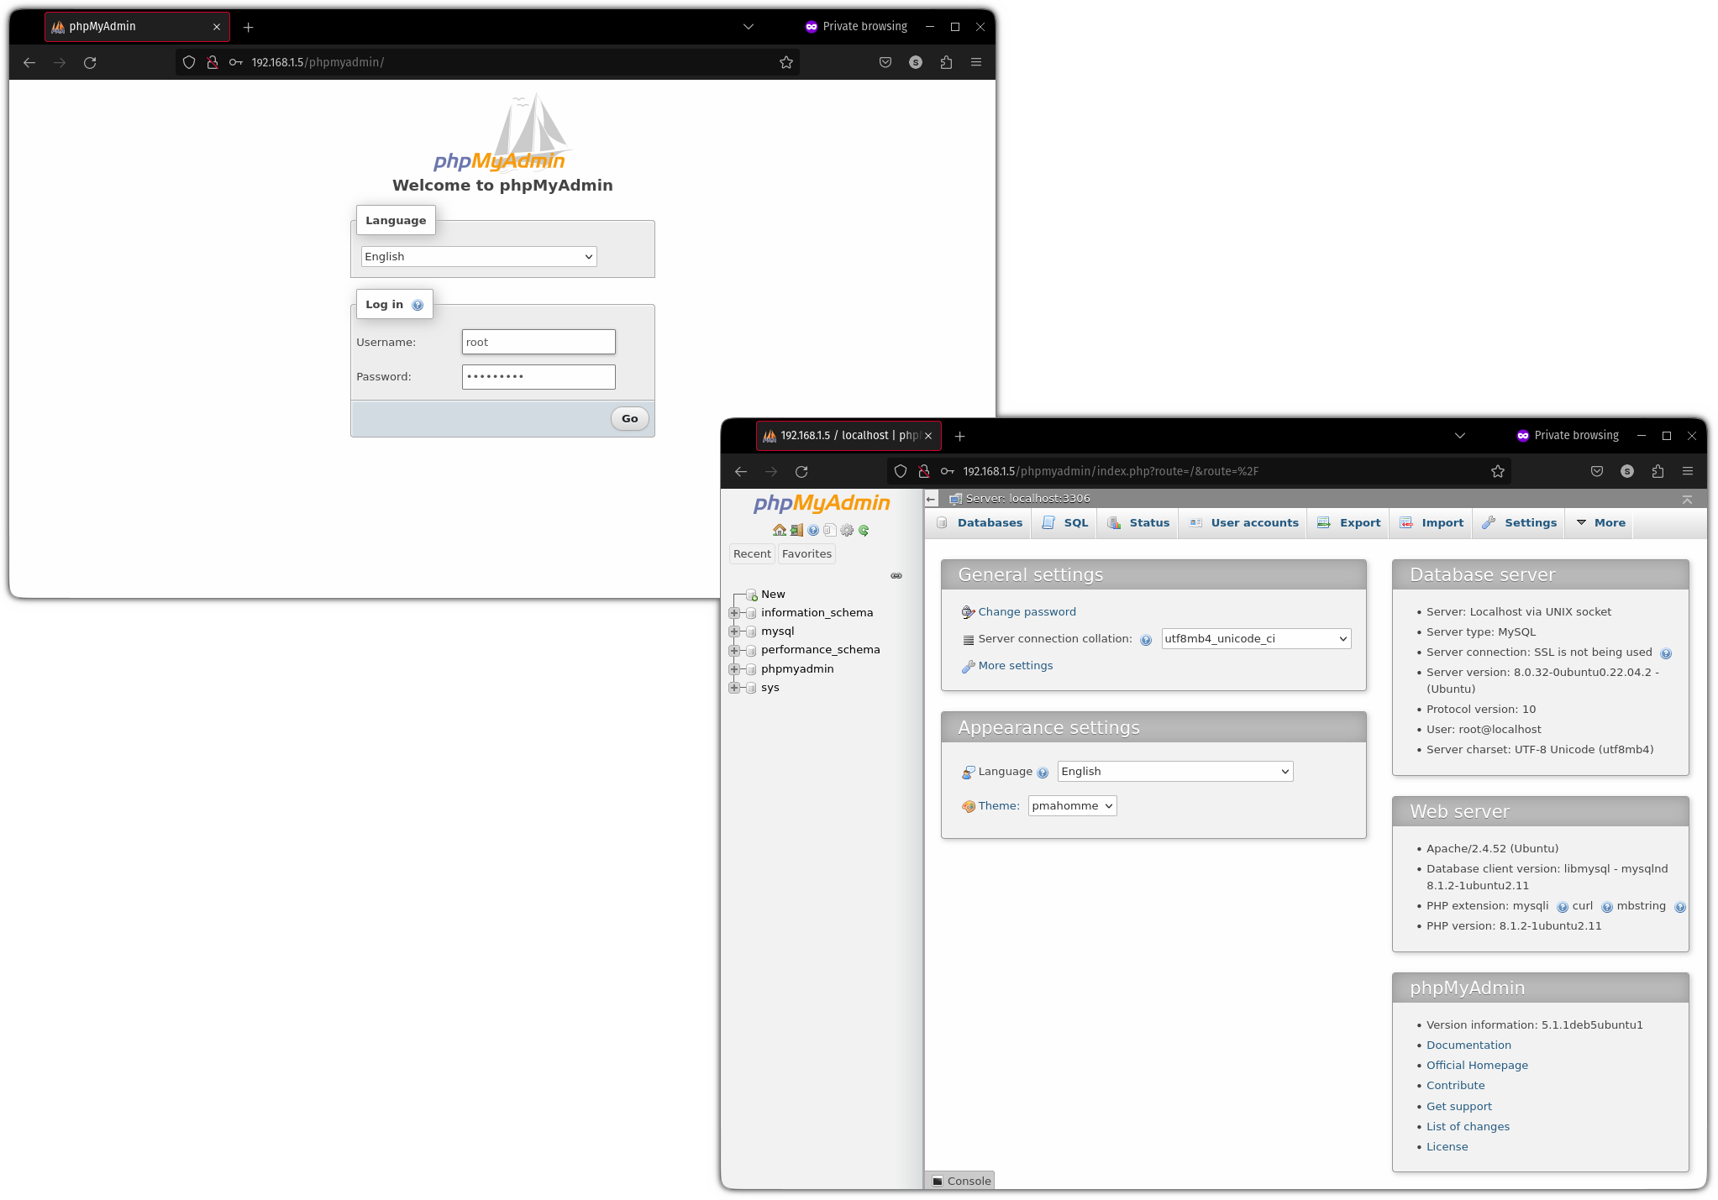Click the link-with-main-panel chain icon
The width and height of the screenshot is (1718, 1200).
pos(896,576)
